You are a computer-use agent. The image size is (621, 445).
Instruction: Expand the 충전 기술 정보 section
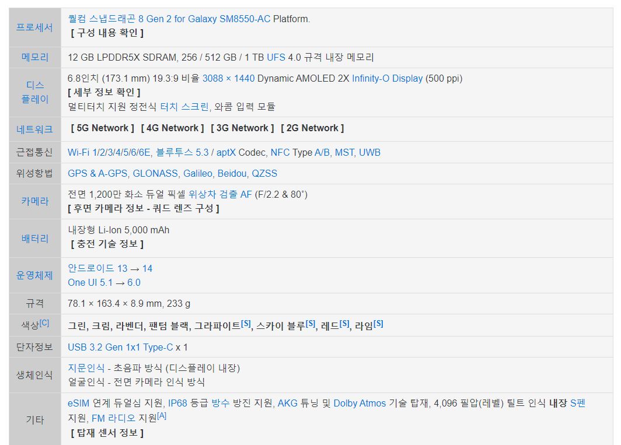click(107, 244)
